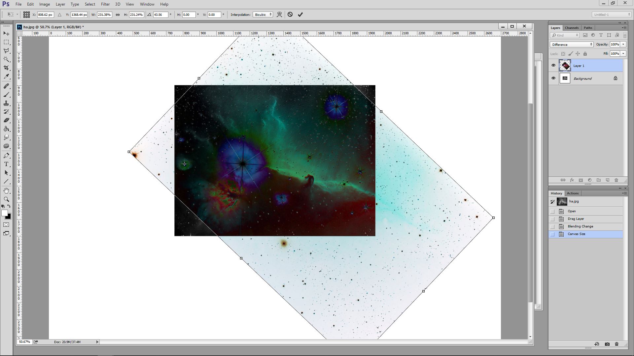This screenshot has width=634, height=356.
Task: Open the Filter menu
Action: coord(105,4)
